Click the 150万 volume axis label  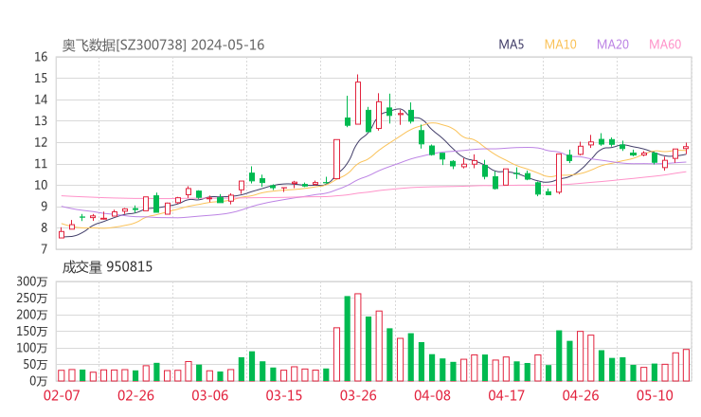tap(32, 332)
